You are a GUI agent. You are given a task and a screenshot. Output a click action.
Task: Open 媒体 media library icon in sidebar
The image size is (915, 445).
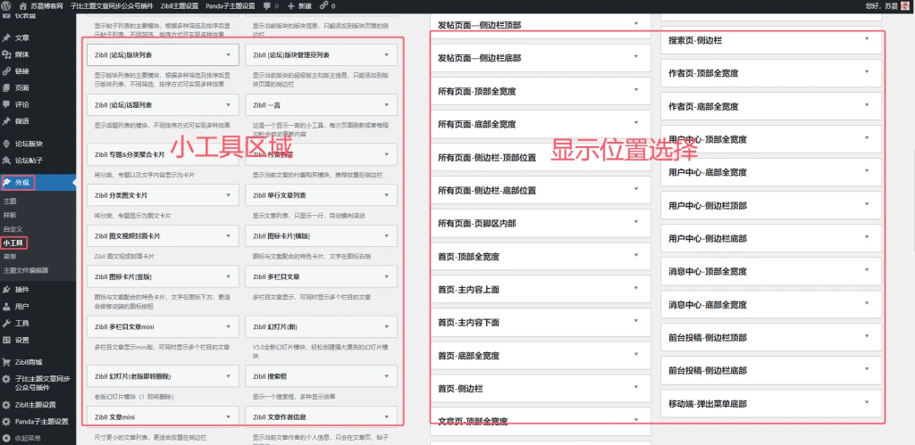tap(6, 54)
